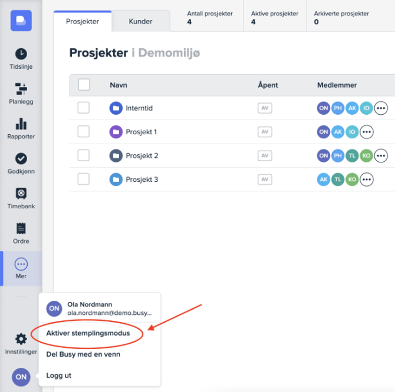Open the Ordre section

[21, 232]
